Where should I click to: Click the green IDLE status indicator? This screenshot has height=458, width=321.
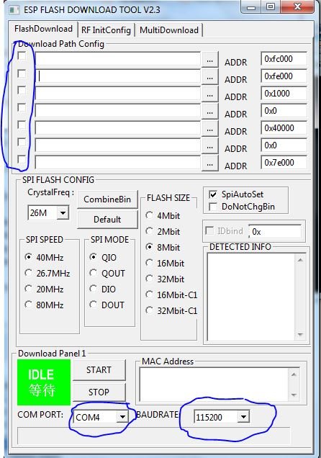tap(44, 382)
